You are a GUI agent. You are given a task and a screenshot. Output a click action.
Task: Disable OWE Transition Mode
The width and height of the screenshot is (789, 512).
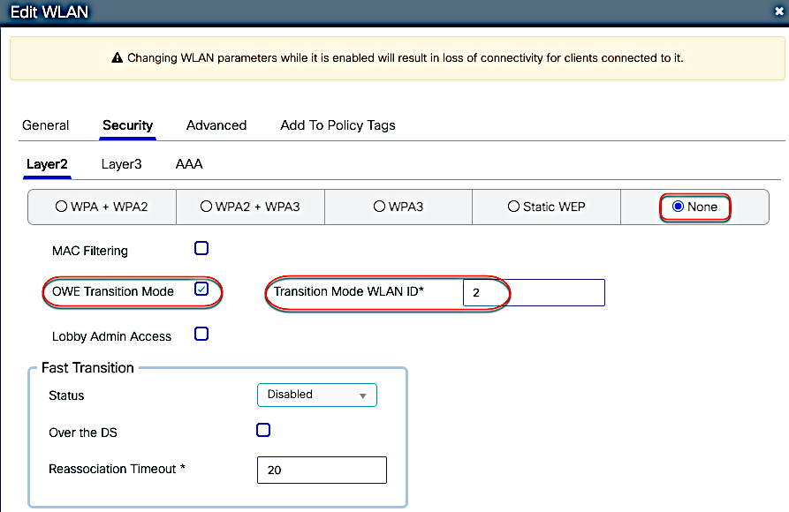point(201,291)
